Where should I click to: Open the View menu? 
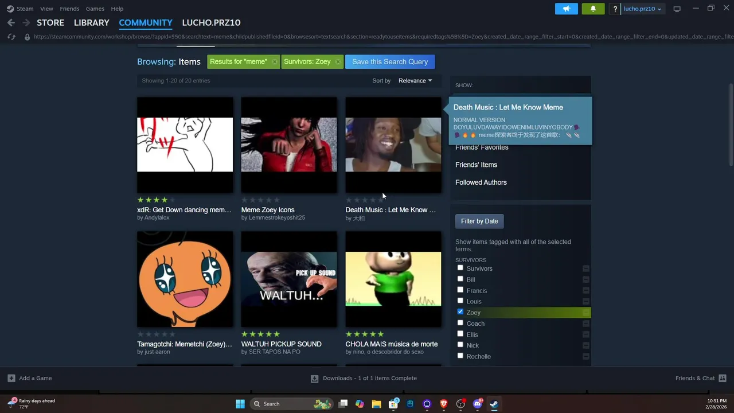tap(46, 9)
